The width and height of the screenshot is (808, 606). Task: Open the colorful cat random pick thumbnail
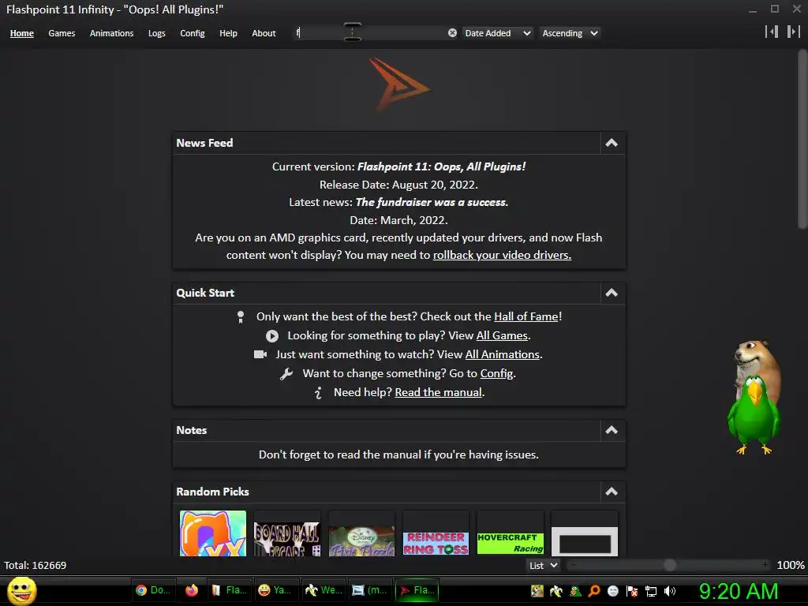pyautogui.click(x=213, y=533)
